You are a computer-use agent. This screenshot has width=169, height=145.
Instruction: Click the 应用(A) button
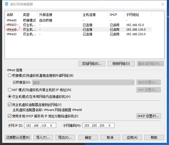132,137
